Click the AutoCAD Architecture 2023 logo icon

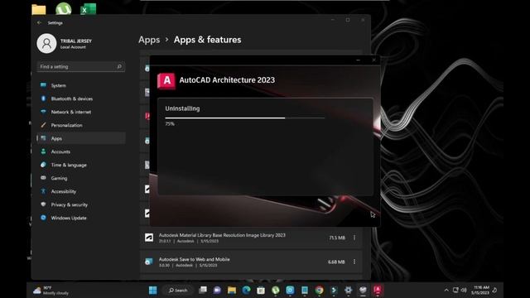coord(166,81)
